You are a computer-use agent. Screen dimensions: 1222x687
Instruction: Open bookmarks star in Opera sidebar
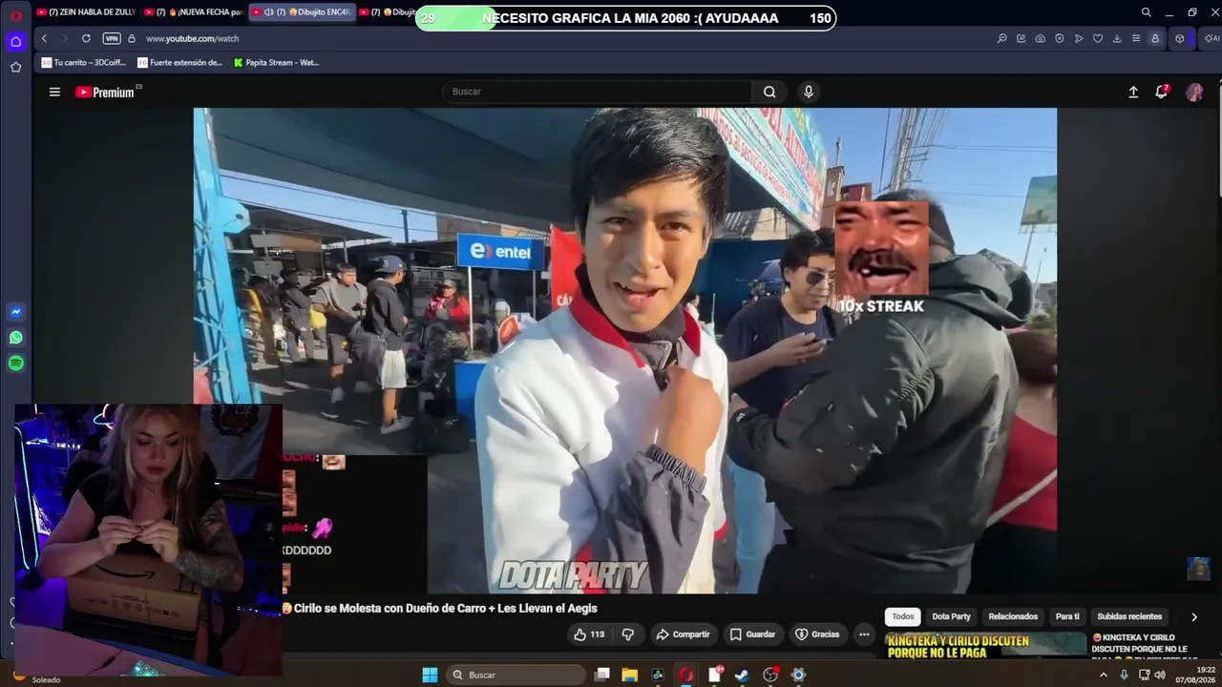point(16,67)
